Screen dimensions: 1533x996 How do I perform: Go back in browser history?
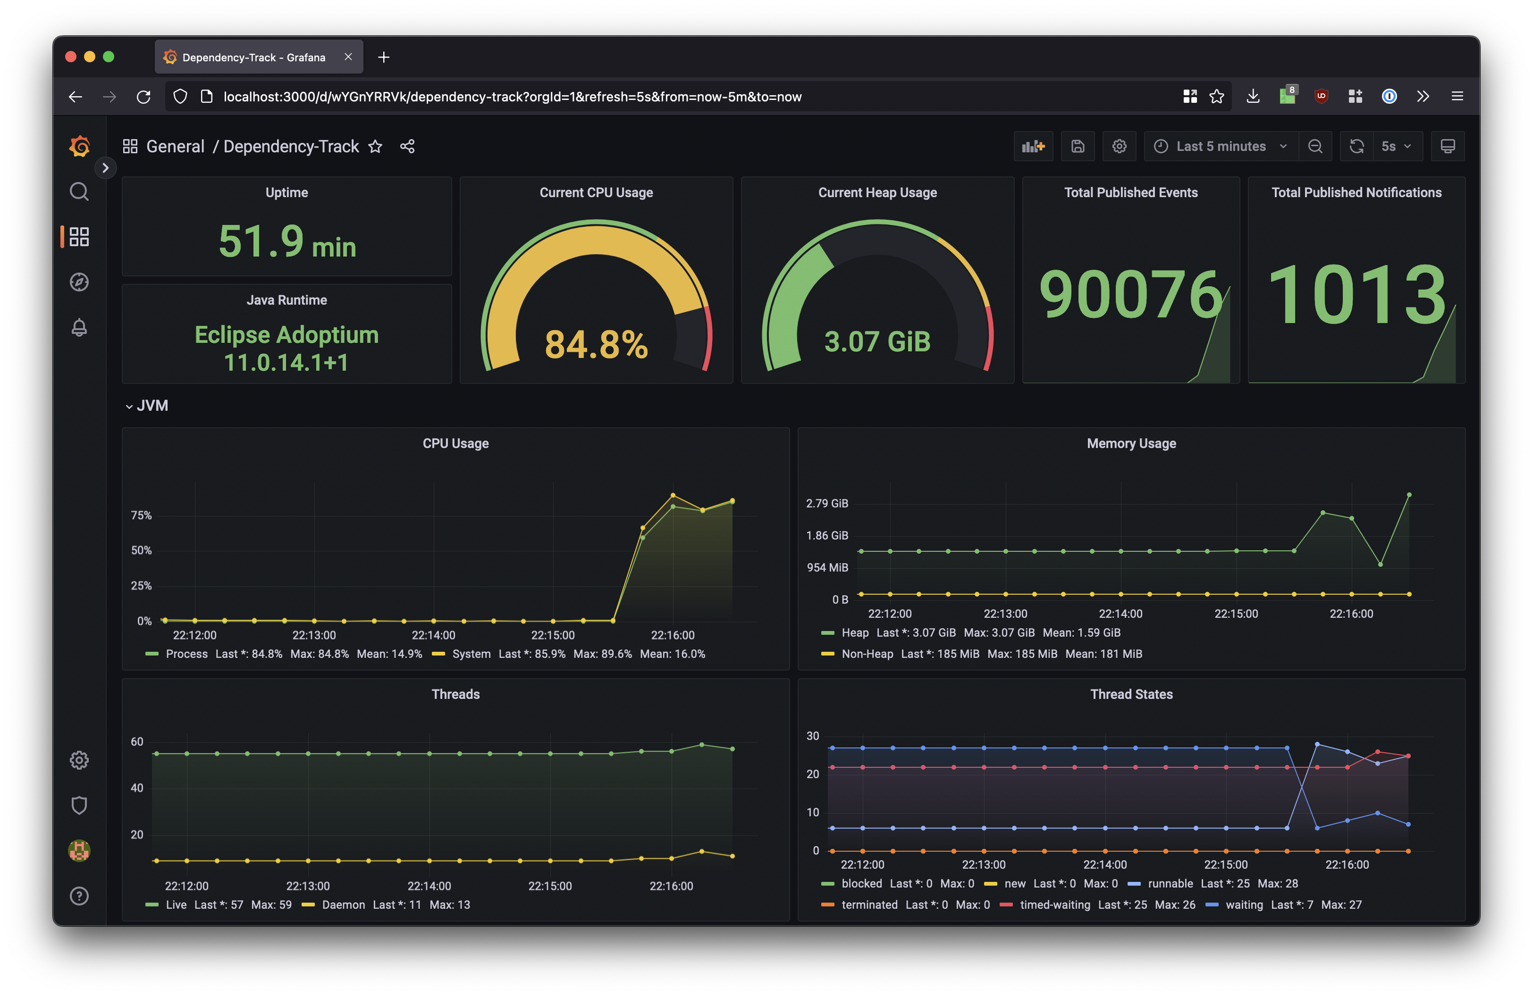pyautogui.click(x=76, y=97)
